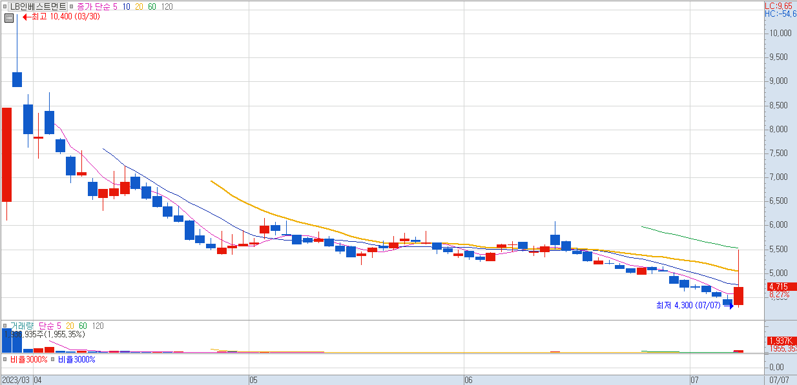The width and height of the screenshot is (797, 385).
Task: Click the blue 비율3000% indicator label
Action: (x=77, y=359)
